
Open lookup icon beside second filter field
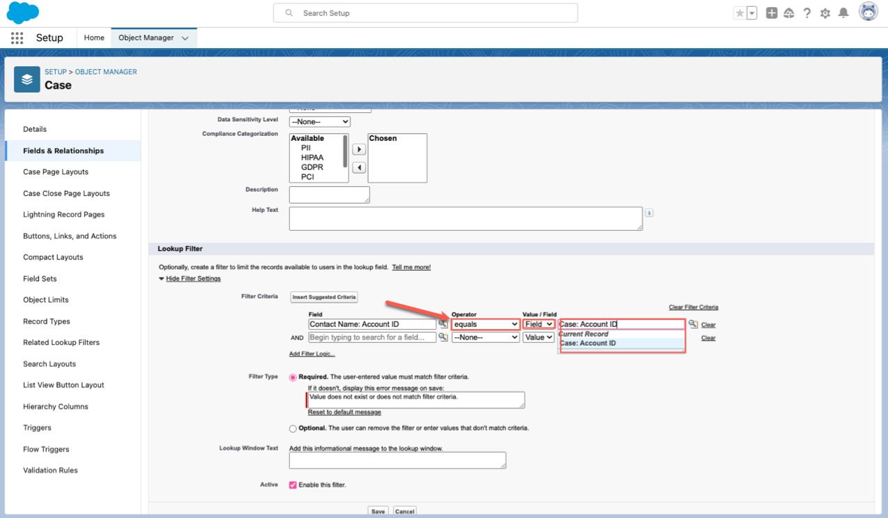[x=443, y=337]
